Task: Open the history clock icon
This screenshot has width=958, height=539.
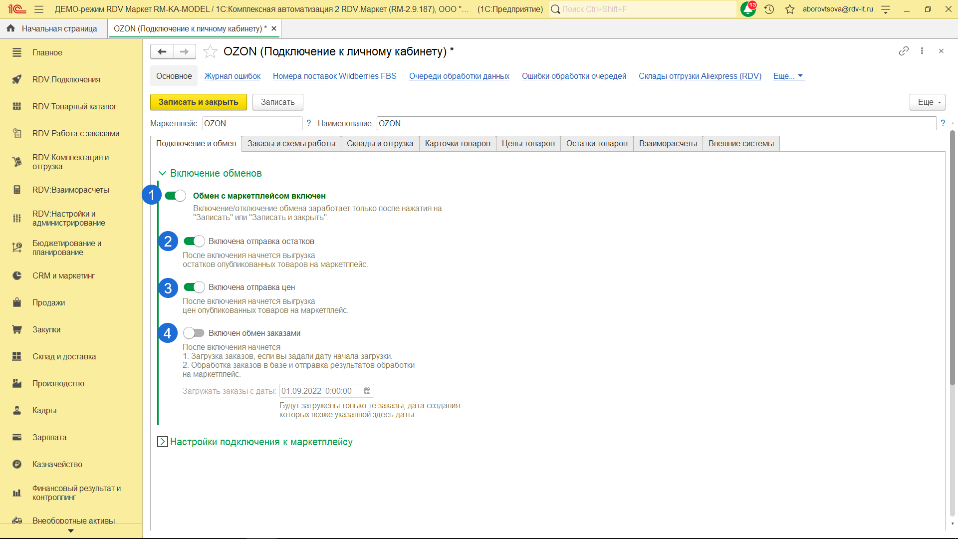Action: (x=769, y=9)
